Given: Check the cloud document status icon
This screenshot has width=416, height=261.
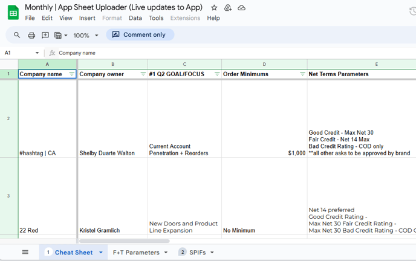Looking at the screenshot, I should pos(241,8).
